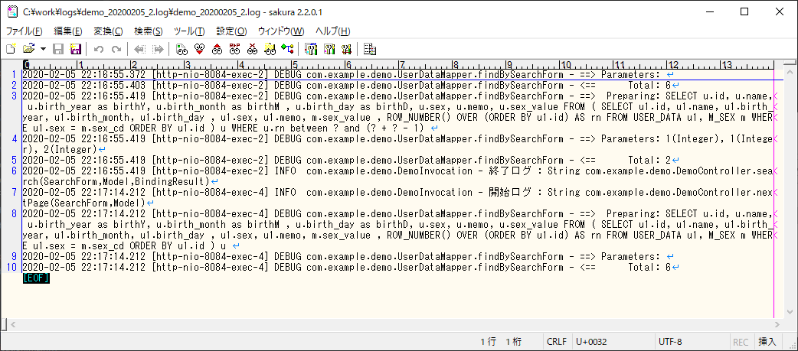
Task: Click '開始ログ' text in line 7
Action: tap(511, 193)
